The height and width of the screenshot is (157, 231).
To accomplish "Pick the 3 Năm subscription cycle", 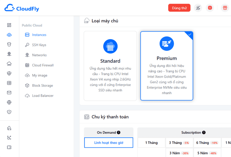I will 179,153.
